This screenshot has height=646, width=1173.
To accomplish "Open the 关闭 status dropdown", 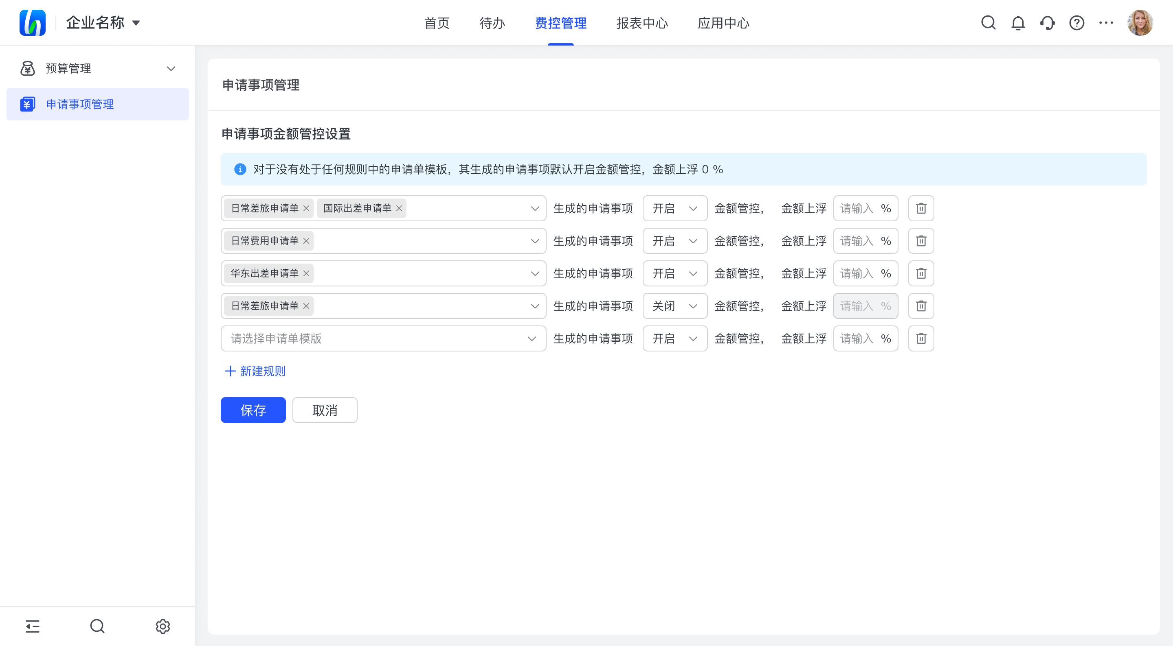I will click(674, 306).
